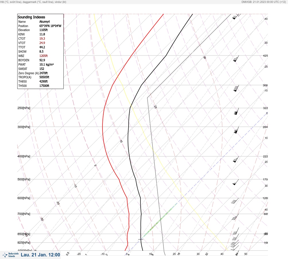The image size is (288, 259).
Task: Click the red CTOT value 19.3
Action: [x=42, y=39]
